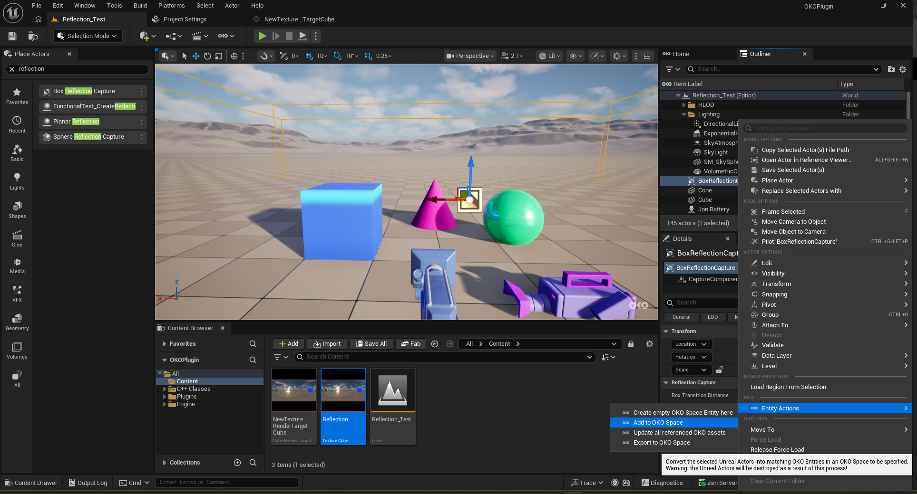The width and height of the screenshot is (917, 494).
Task: Open the VFX category in Place Actors
Action: click(x=17, y=294)
